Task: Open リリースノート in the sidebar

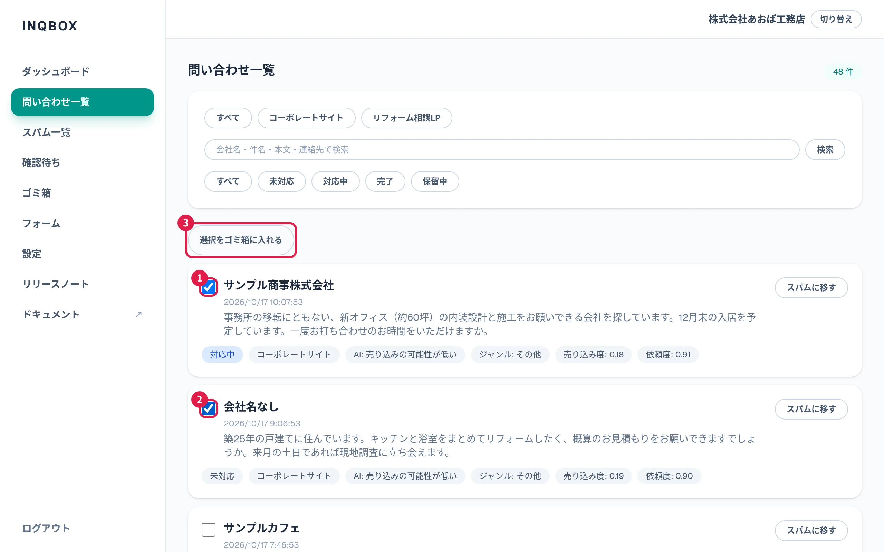Action: click(83, 284)
